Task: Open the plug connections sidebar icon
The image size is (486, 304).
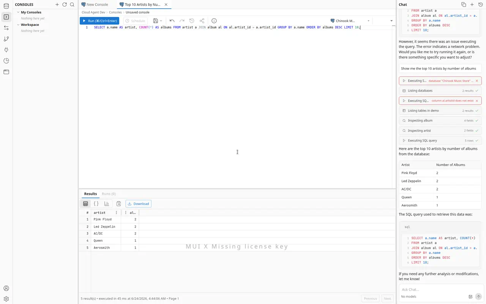Action: pyautogui.click(x=6, y=50)
